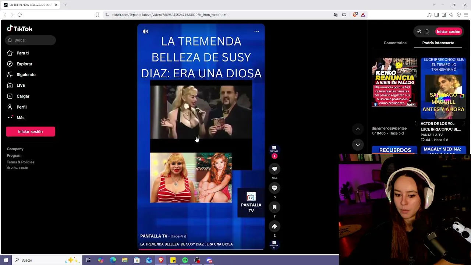
Task: Open Brave Shields lion icon
Action: [355, 15]
